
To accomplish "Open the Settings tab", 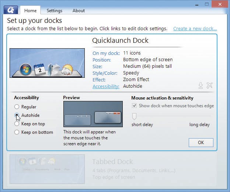I will click(x=55, y=11).
